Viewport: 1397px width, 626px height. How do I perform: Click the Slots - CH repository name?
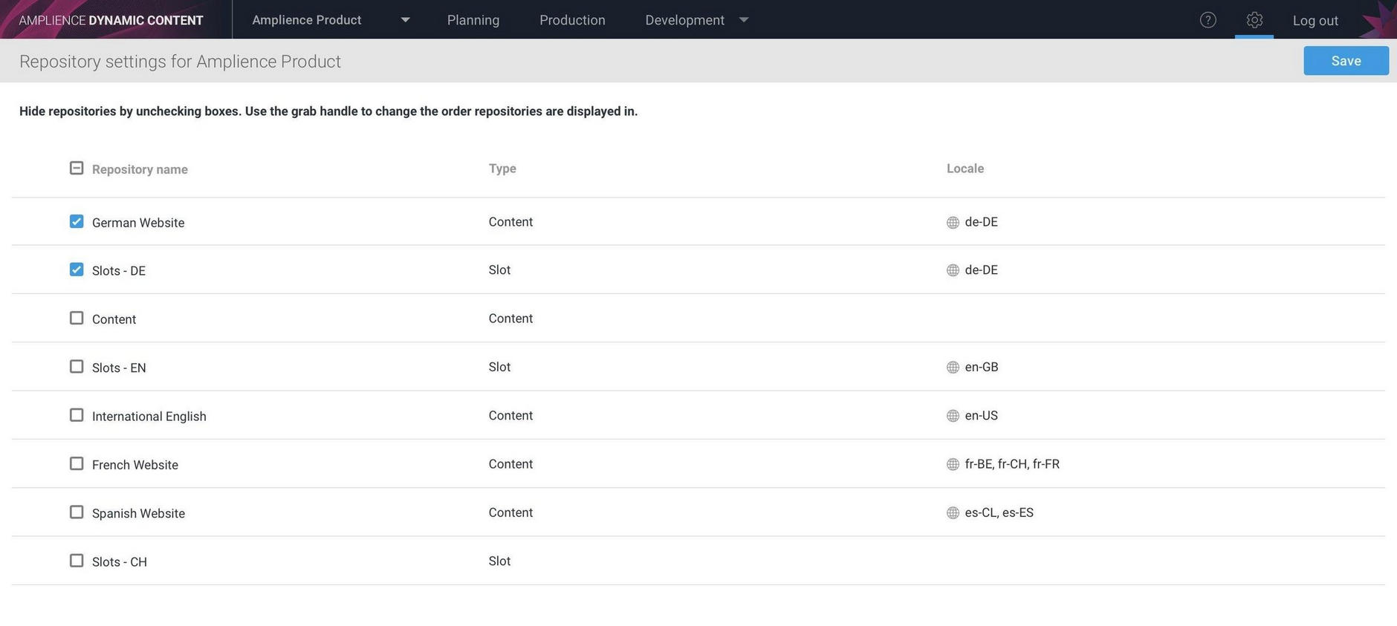click(120, 562)
